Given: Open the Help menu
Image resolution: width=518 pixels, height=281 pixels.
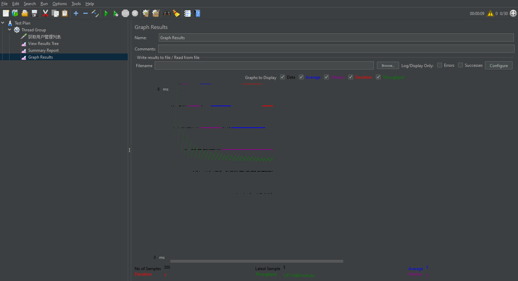Looking at the screenshot, I should [x=90, y=4].
